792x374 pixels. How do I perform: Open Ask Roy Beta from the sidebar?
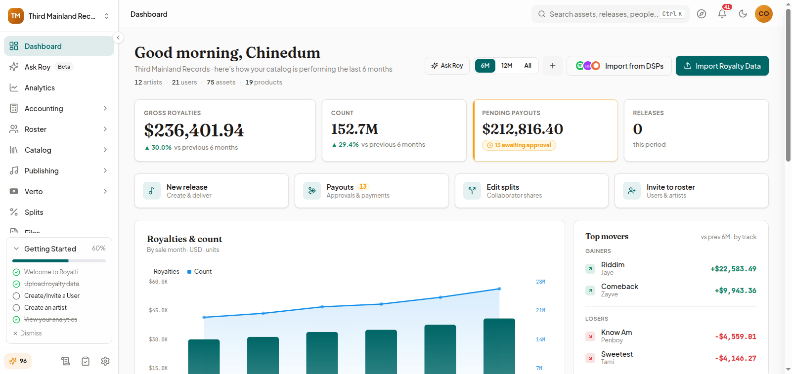[59, 67]
